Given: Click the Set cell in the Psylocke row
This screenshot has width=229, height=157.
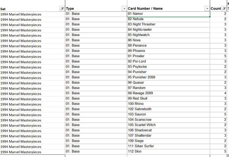Looking at the screenshot, I should 32,67.
